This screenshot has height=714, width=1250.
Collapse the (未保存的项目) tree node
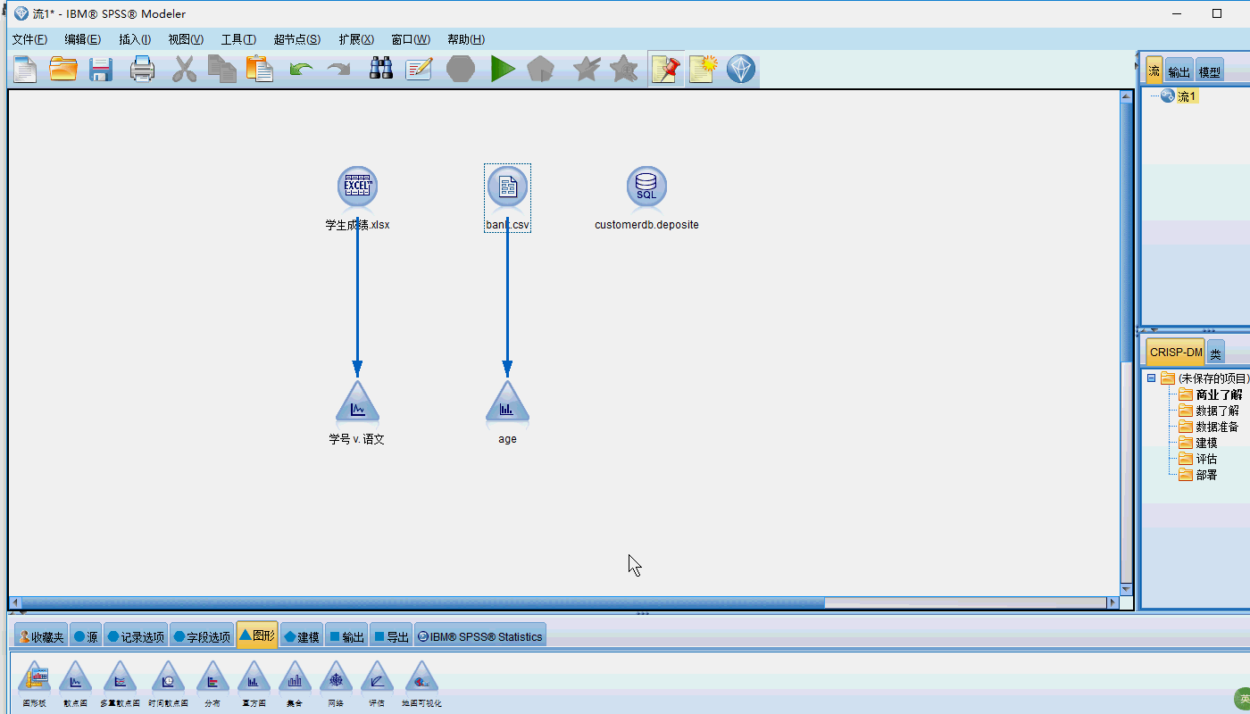[1151, 378]
